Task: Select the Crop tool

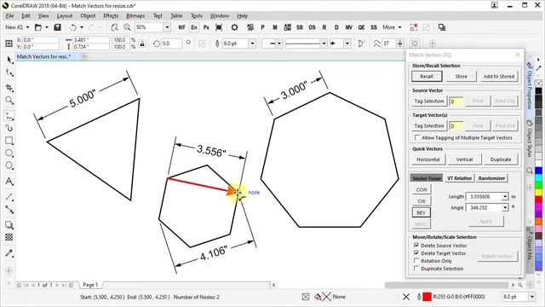Action: (9, 87)
